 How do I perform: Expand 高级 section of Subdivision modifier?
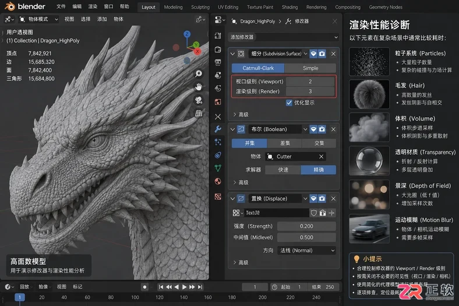pyautogui.click(x=241, y=114)
